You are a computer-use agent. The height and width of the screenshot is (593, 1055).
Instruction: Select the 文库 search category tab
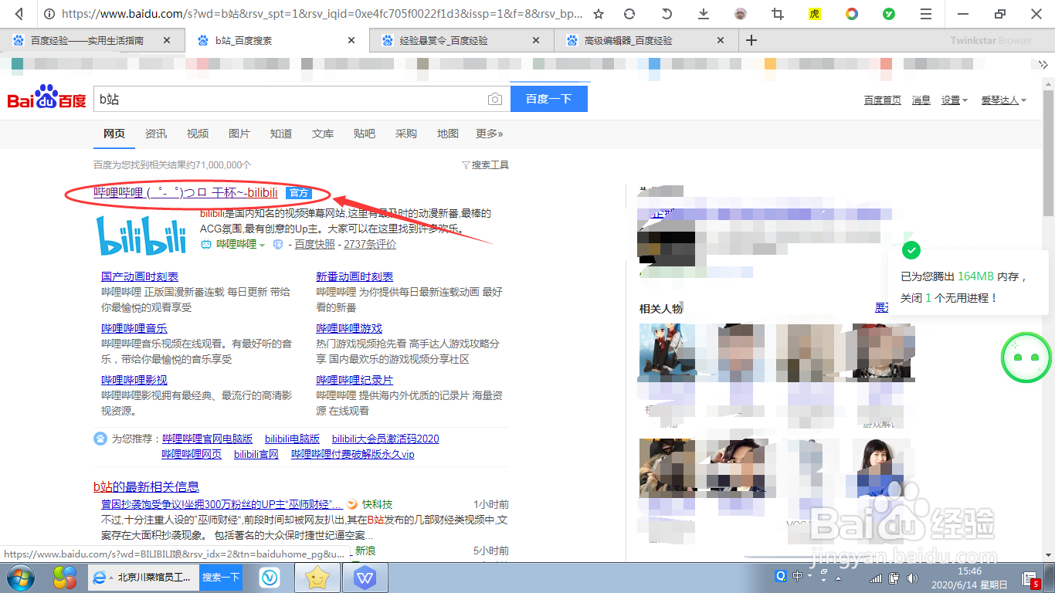pos(323,134)
